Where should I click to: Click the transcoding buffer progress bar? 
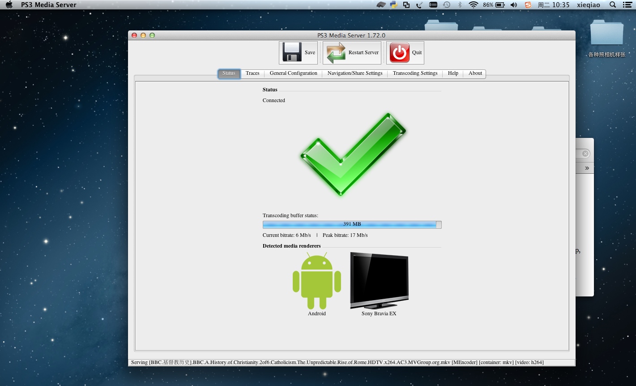click(352, 224)
